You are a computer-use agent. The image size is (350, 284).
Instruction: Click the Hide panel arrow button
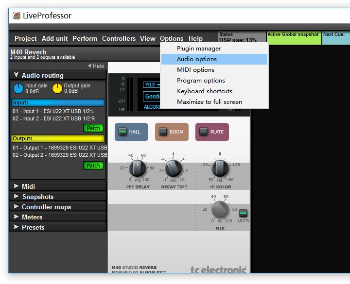coord(96,66)
